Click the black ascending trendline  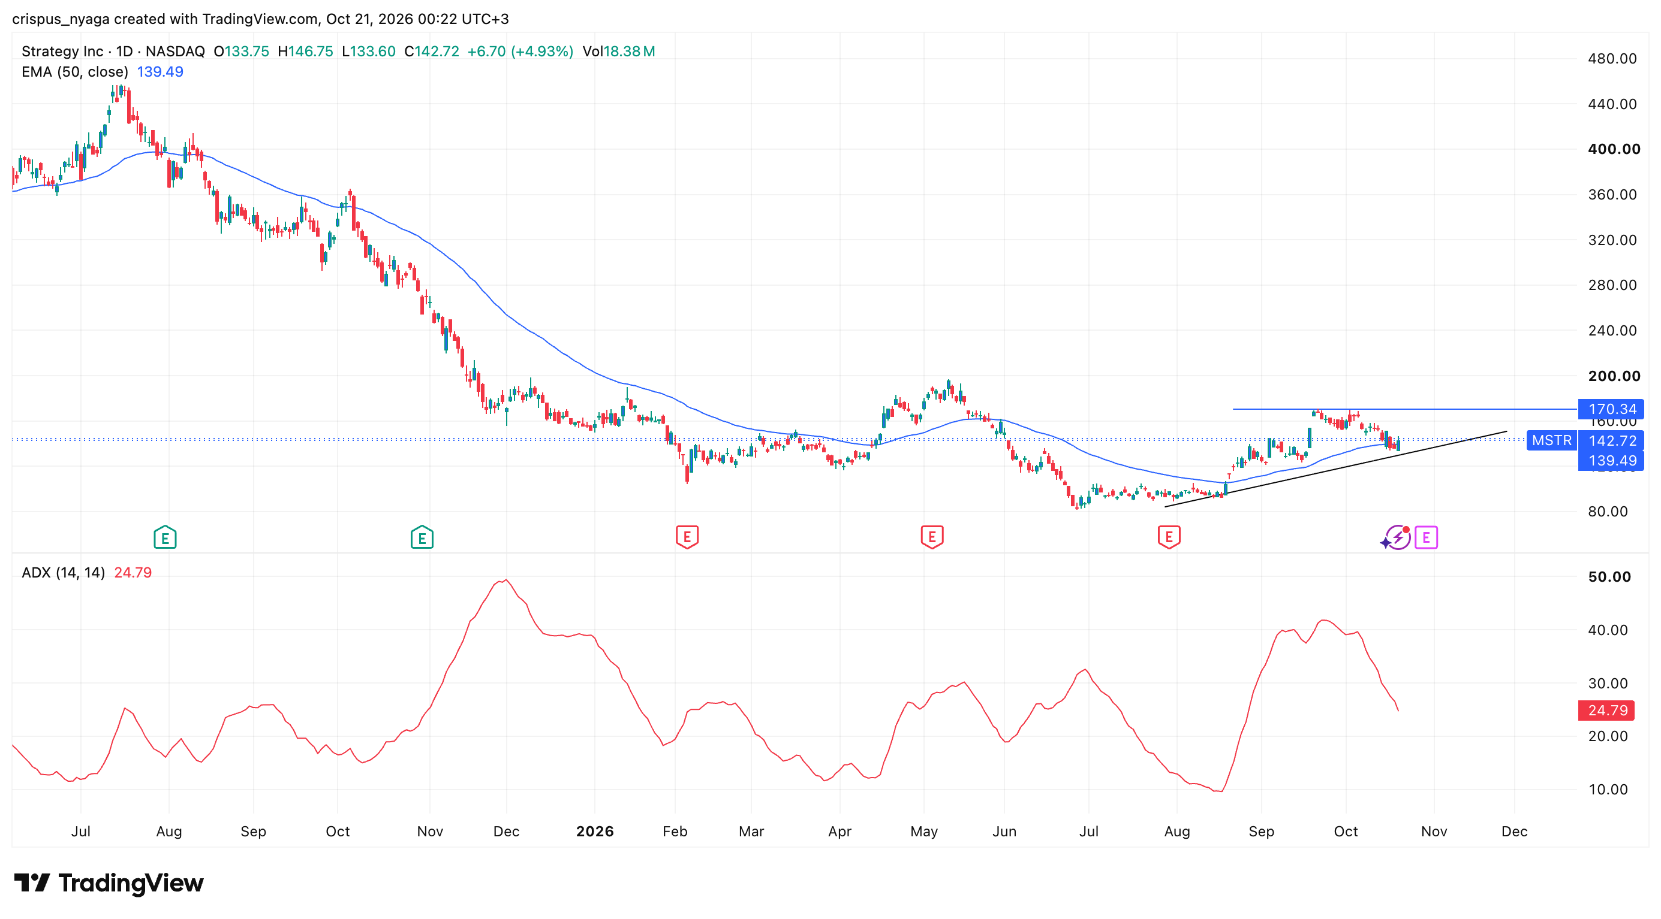pos(1335,469)
